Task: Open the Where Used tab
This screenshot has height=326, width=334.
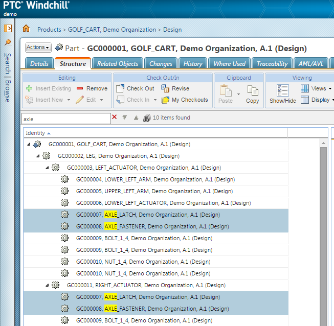Action: (230, 63)
